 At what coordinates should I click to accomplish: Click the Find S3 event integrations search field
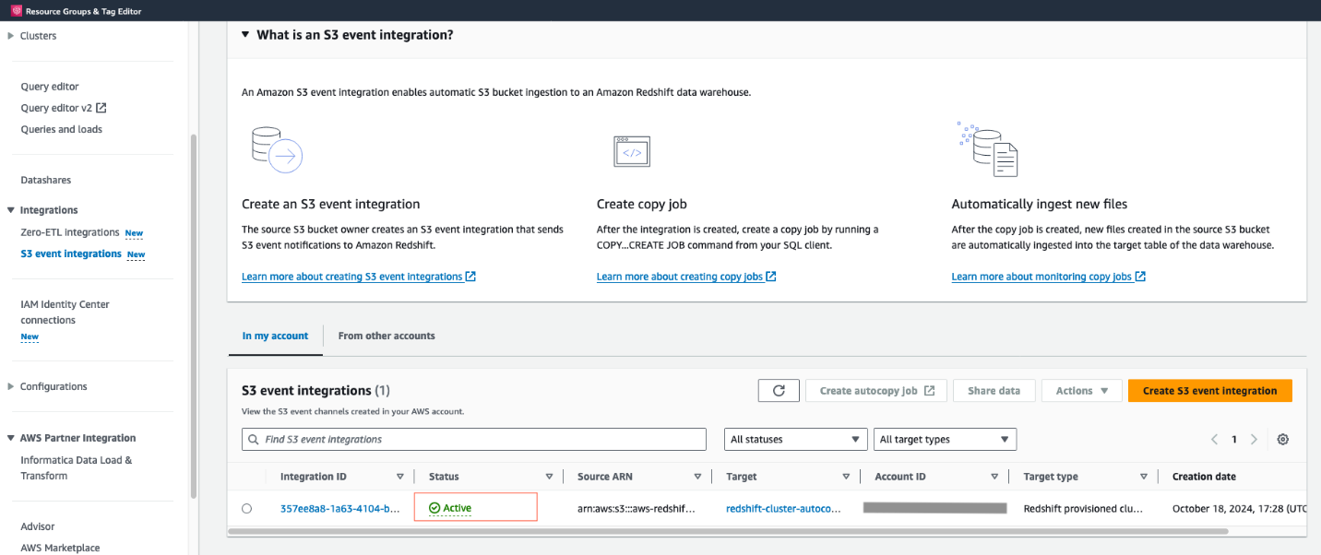point(474,440)
